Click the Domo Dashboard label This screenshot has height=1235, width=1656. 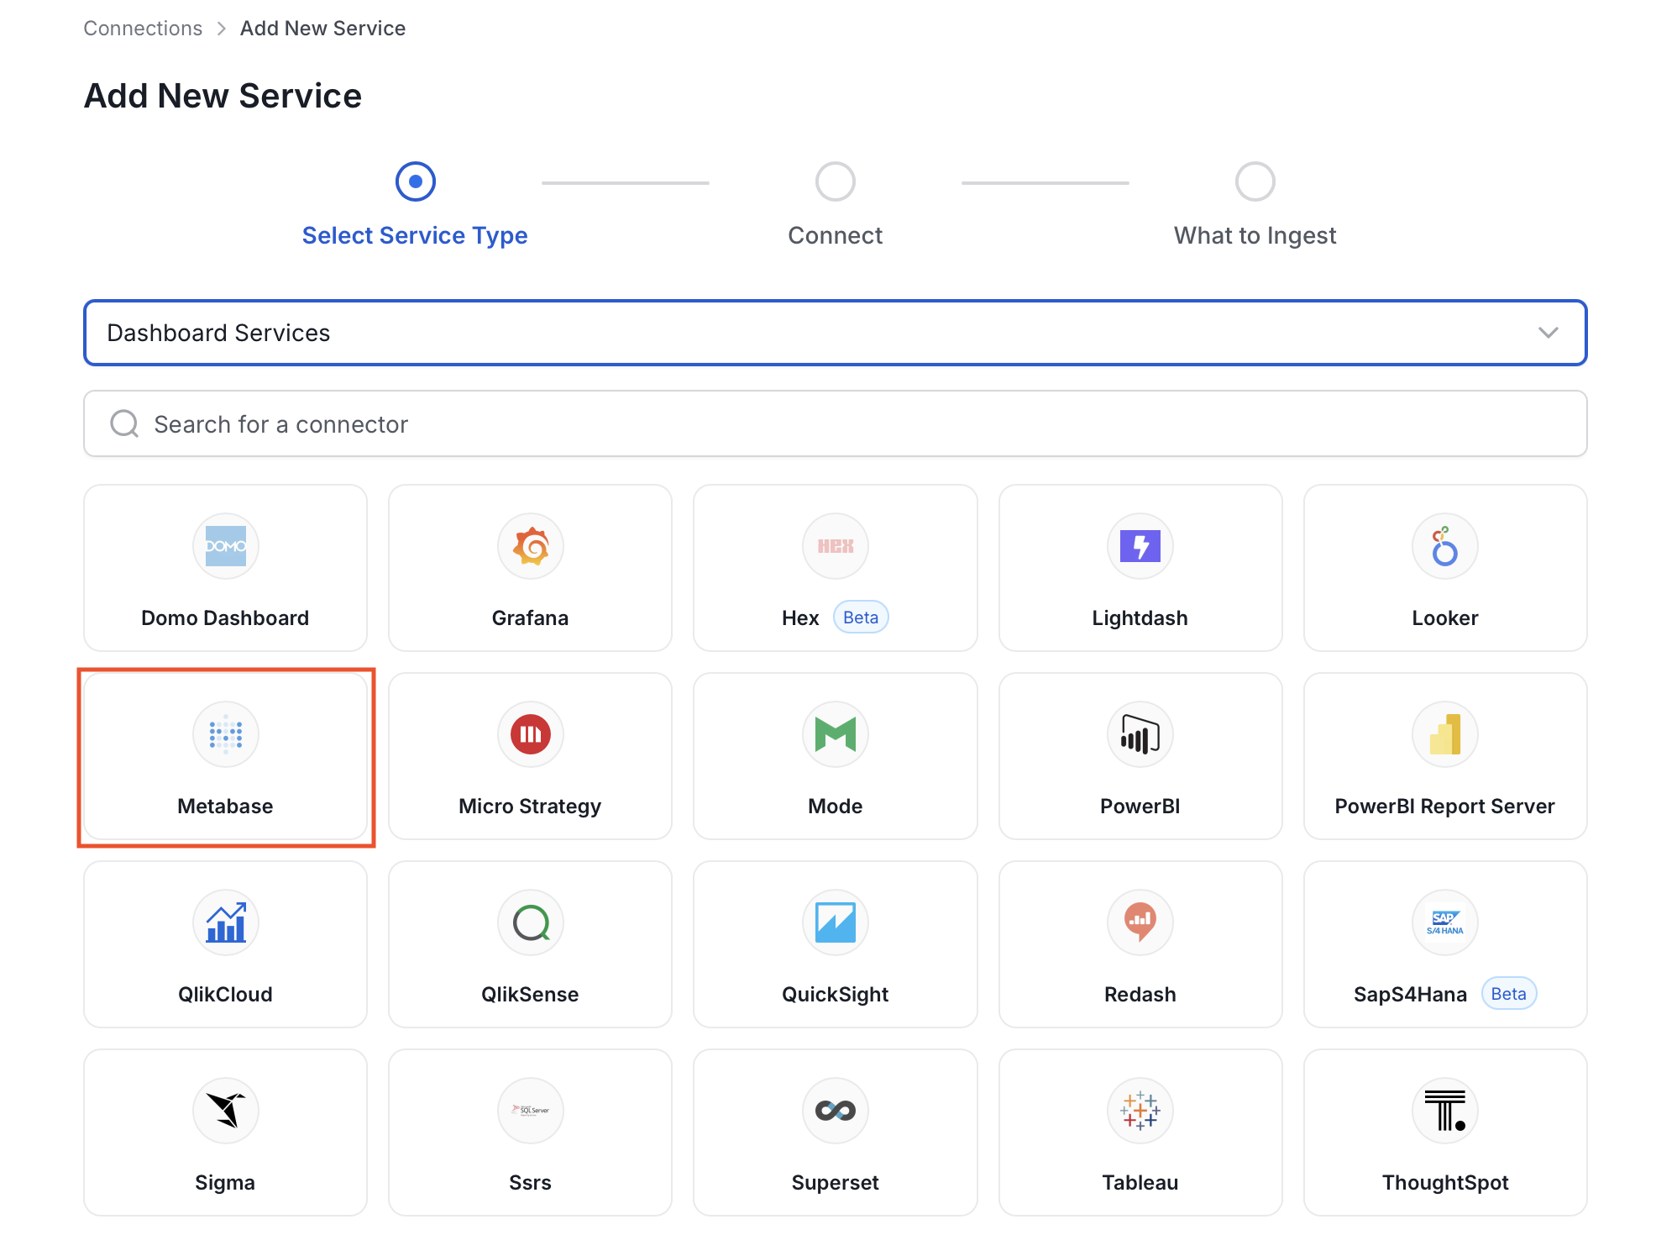pyautogui.click(x=225, y=617)
